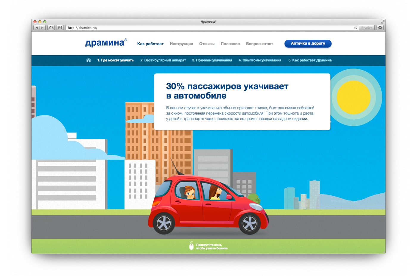This screenshot has width=417, height=276.
Task: Select 3. Причины укачивания tab
Action: pyautogui.click(x=212, y=60)
